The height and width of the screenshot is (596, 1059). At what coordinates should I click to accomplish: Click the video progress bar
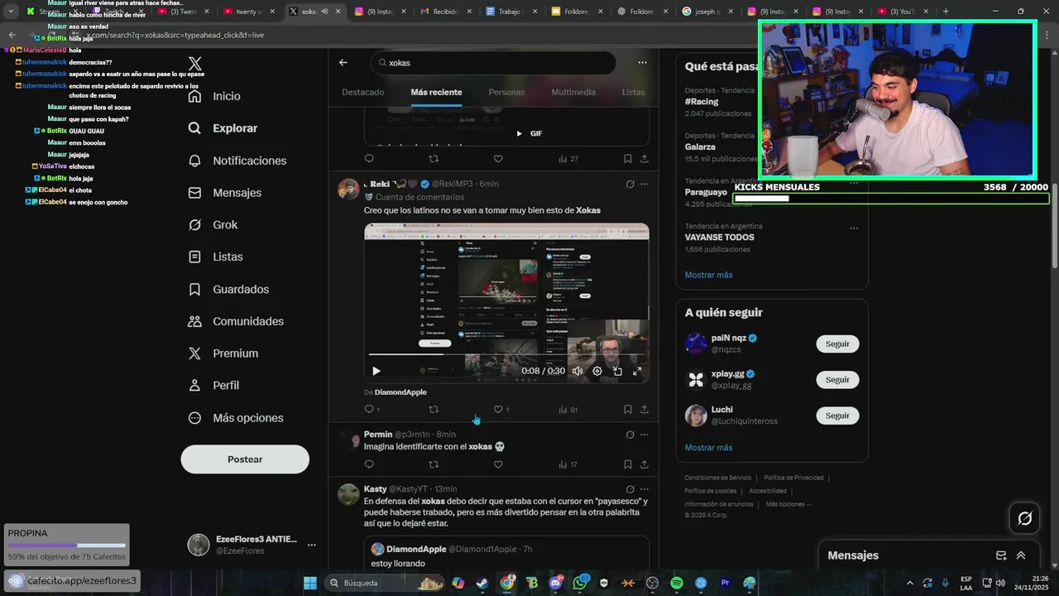coord(506,355)
